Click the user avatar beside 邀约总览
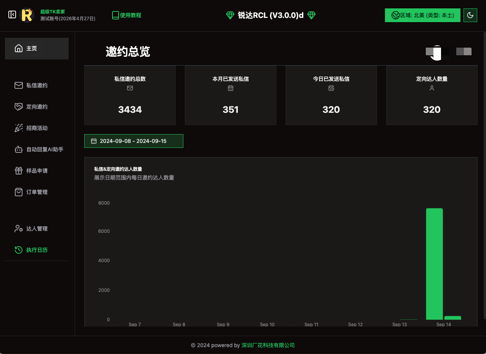The width and height of the screenshot is (486, 354). pos(436,53)
